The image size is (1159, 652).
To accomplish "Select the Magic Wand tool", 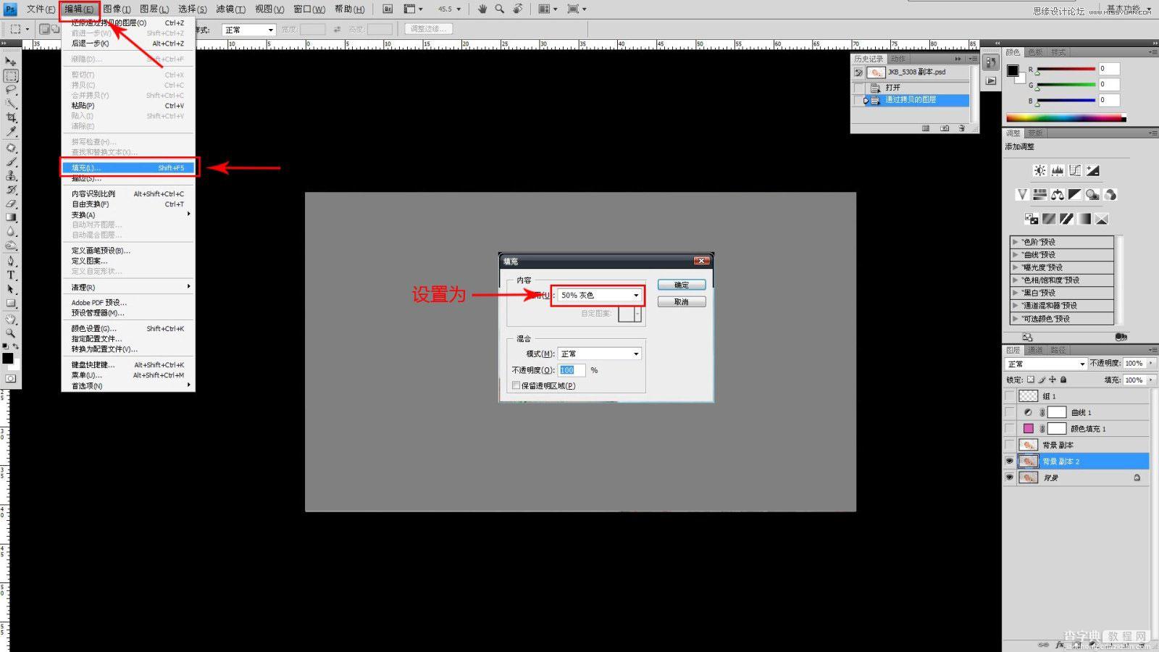I will pyautogui.click(x=11, y=104).
